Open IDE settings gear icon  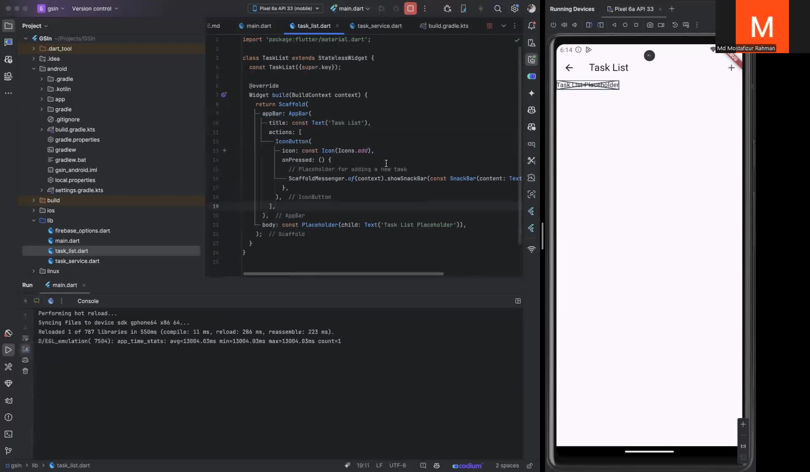pyautogui.click(x=515, y=8)
